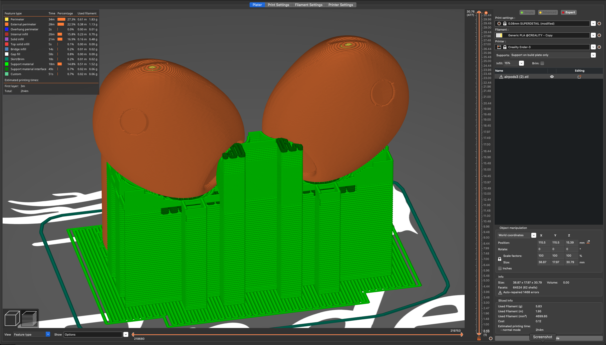Click the Overhang perimeter legend row
The height and width of the screenshot is (345, 606).
(x=51, y=29)
